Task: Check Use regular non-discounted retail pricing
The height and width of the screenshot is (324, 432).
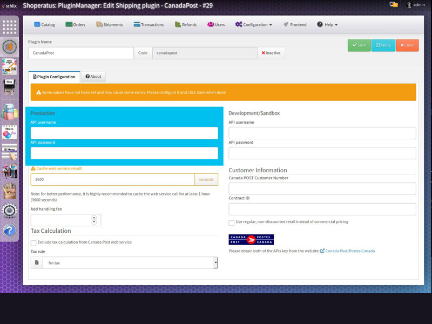Action: tap(232, 222)
